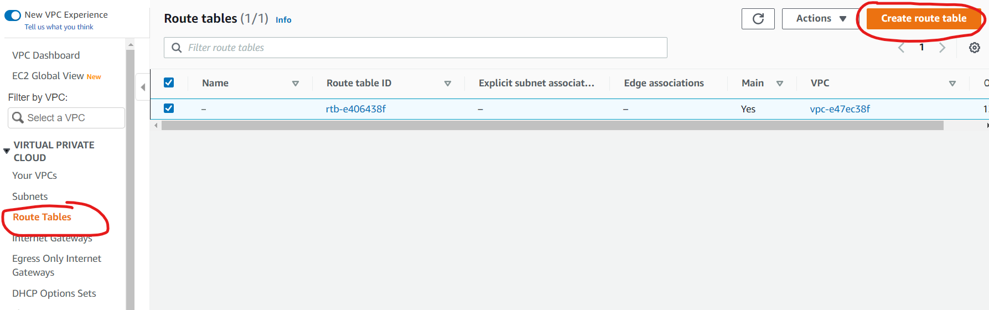Focus the Filter route tables search field

tap(416, 48)
